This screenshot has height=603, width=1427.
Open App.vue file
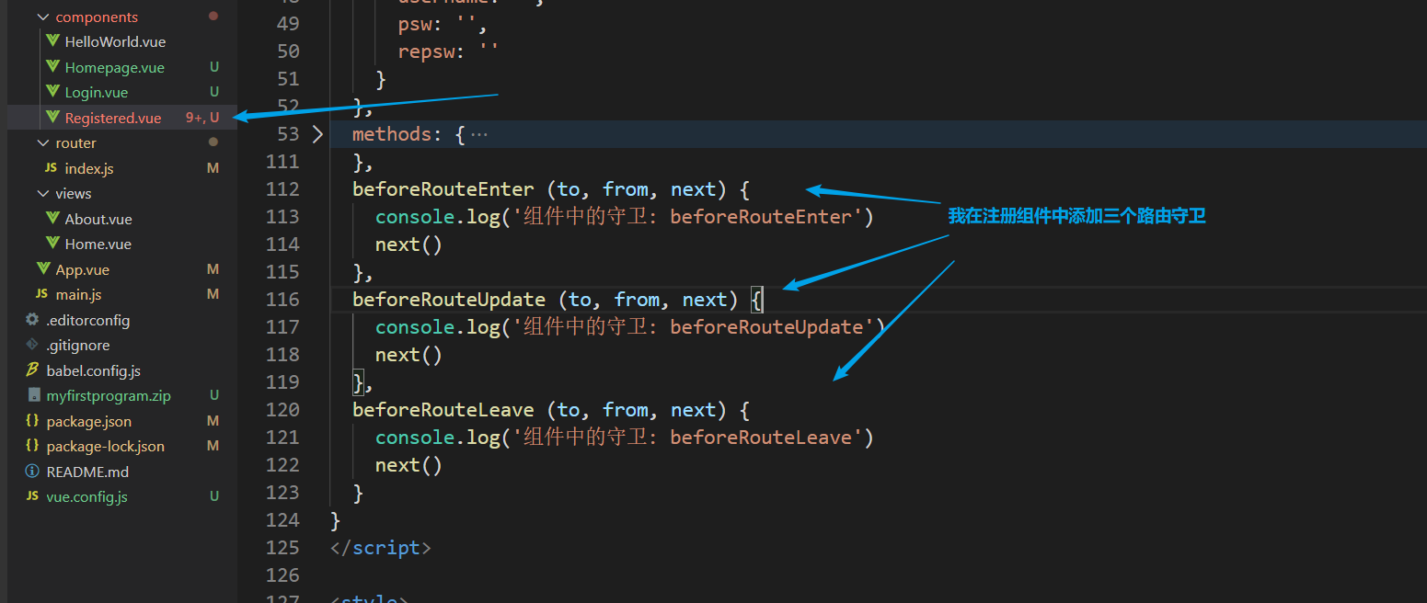82,269
